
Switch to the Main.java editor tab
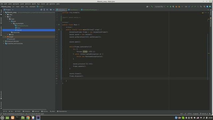pyautogui.click(x=61, y=10)
